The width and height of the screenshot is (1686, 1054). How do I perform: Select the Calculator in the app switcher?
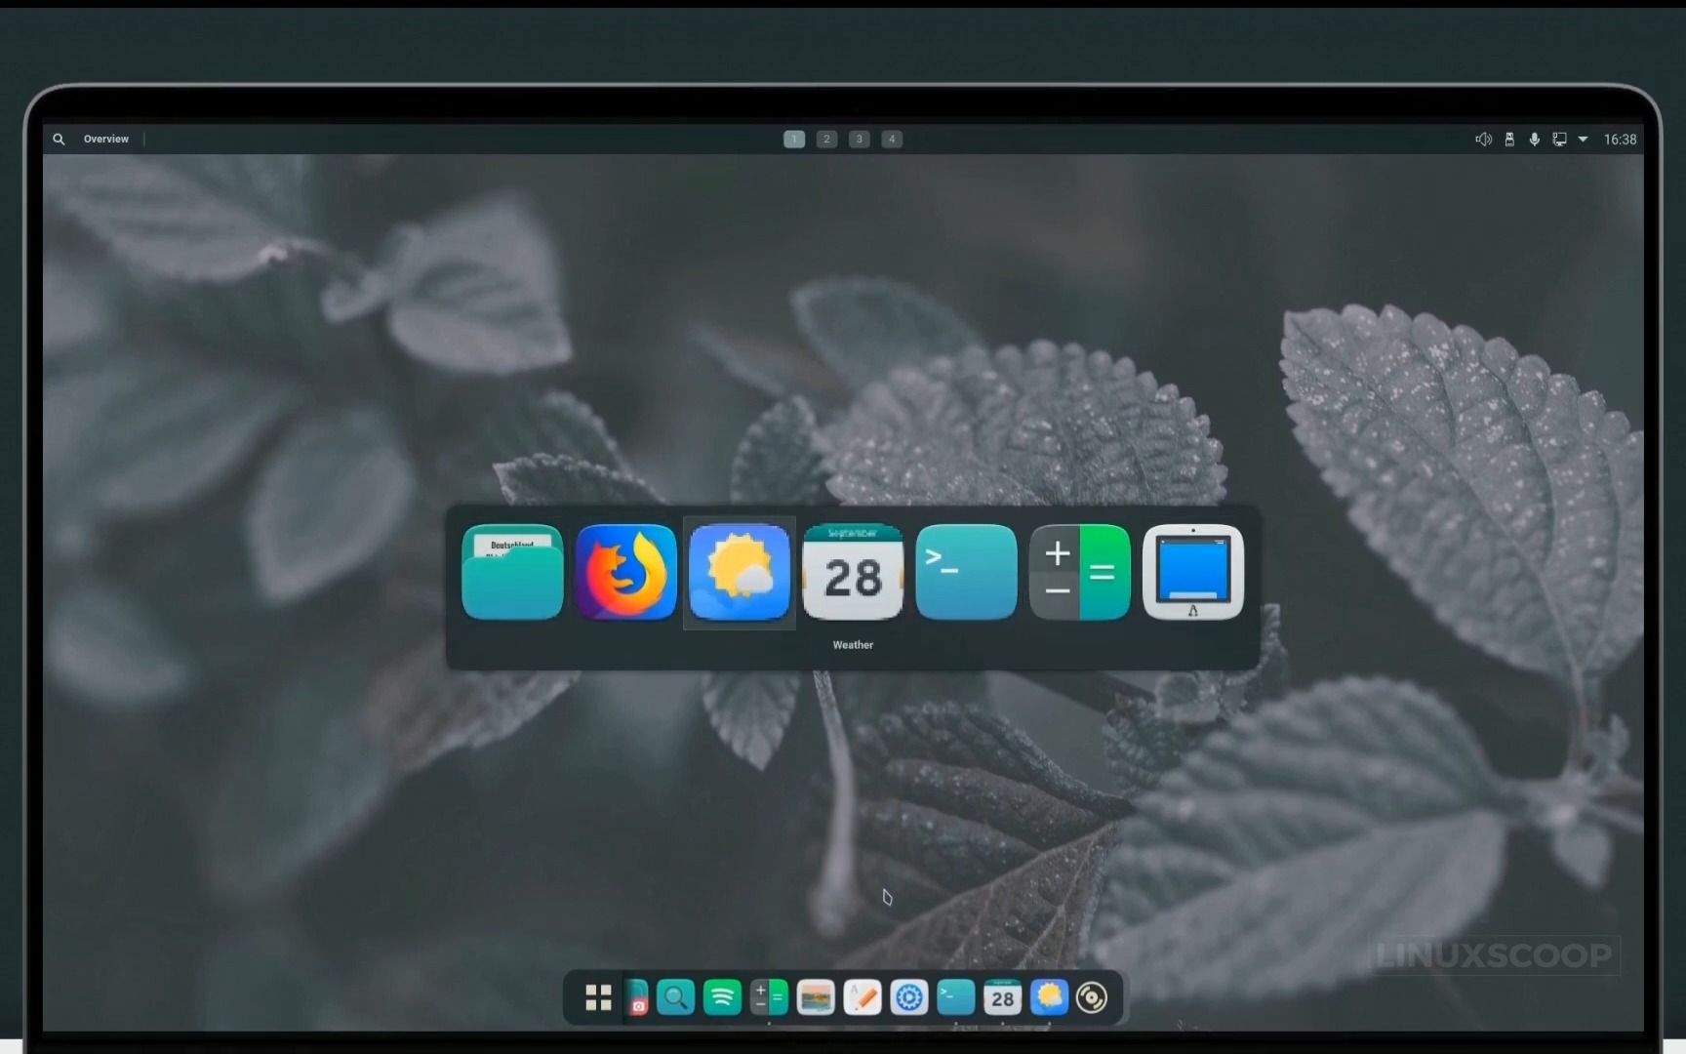(x=1079, y=573)
